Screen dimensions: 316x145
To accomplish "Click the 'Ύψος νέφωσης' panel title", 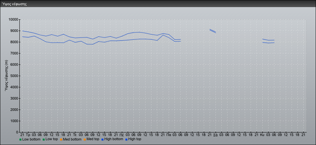I will tap(14, 4).
